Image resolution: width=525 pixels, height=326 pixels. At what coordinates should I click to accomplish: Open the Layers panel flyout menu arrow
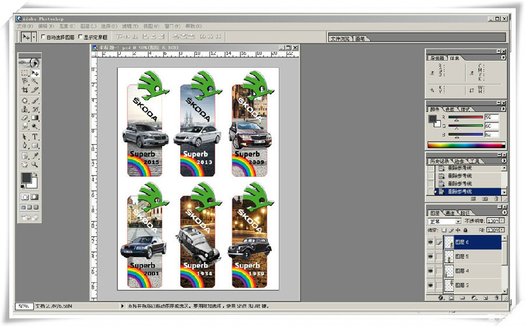503,212
